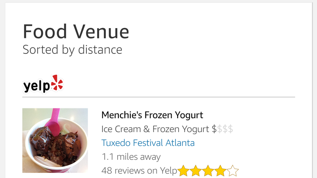Select the first gold rating star
This screenshot has width=317, height=178.
click(183, 171)
